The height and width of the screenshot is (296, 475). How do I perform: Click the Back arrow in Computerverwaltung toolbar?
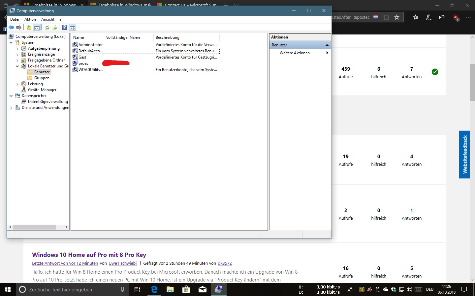tap(12, 28)
